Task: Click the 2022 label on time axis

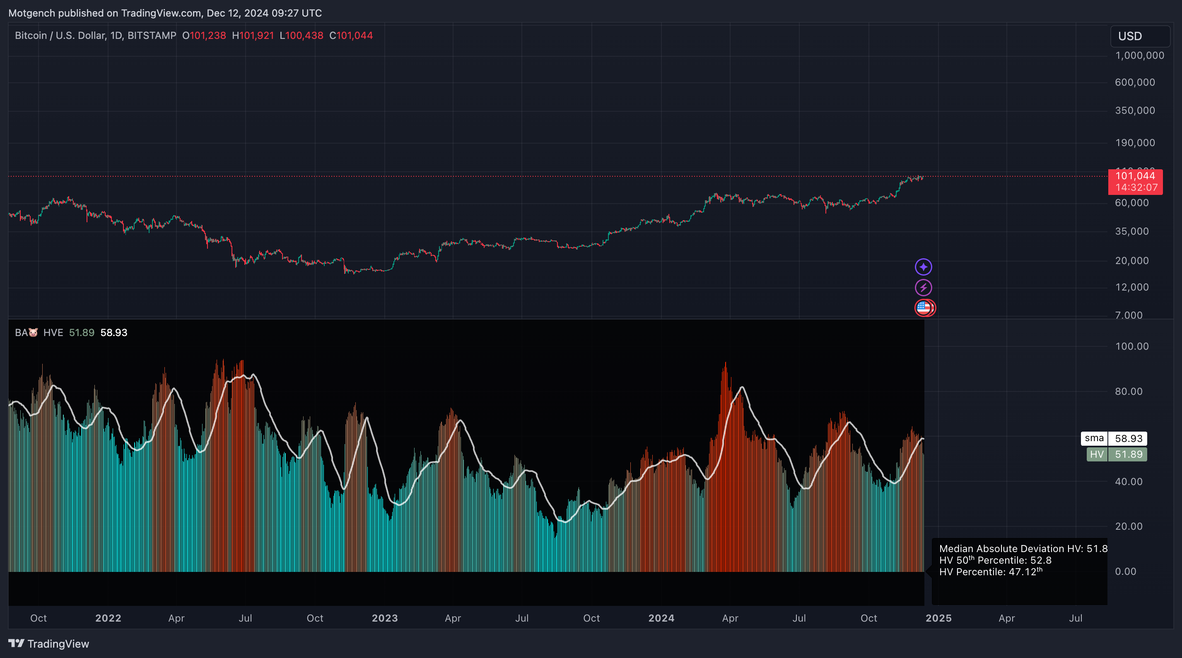Action: 108,618
